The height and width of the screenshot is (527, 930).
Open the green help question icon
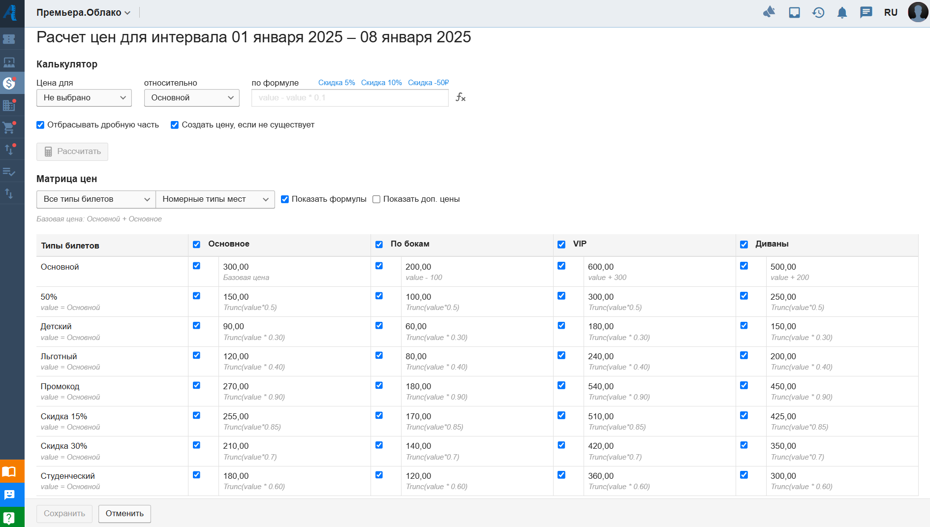coord(9,518)
